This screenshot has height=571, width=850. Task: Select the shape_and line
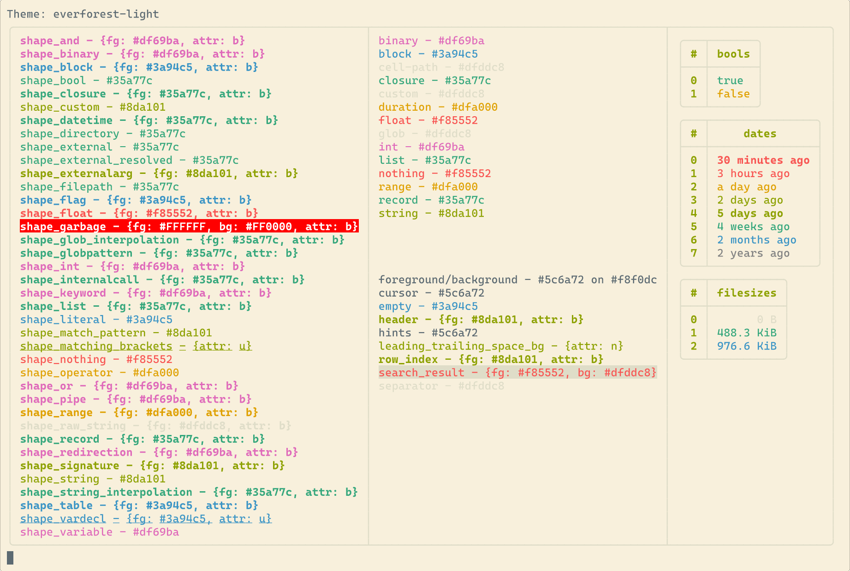point(132,41)
